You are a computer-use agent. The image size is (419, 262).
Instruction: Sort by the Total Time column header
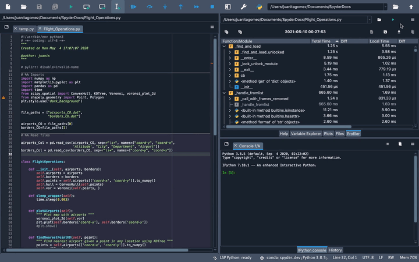pyautogui.click(x=325, y=41)
